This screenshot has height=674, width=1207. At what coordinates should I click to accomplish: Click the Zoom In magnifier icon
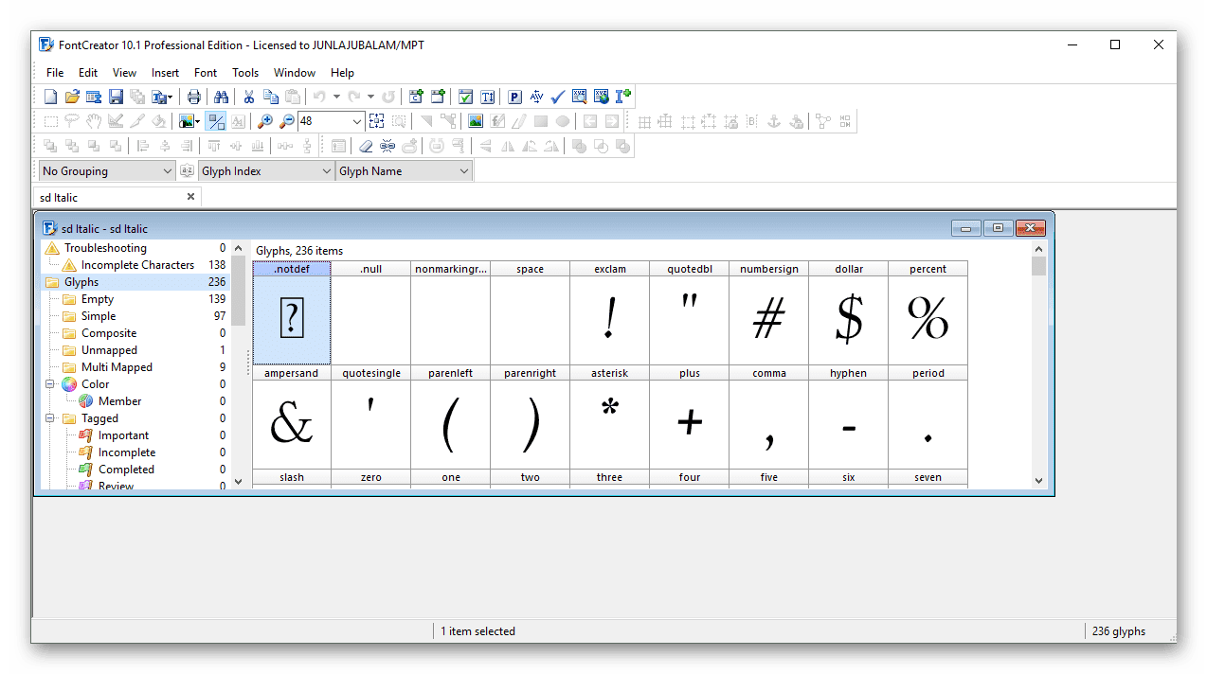point(264,121)
